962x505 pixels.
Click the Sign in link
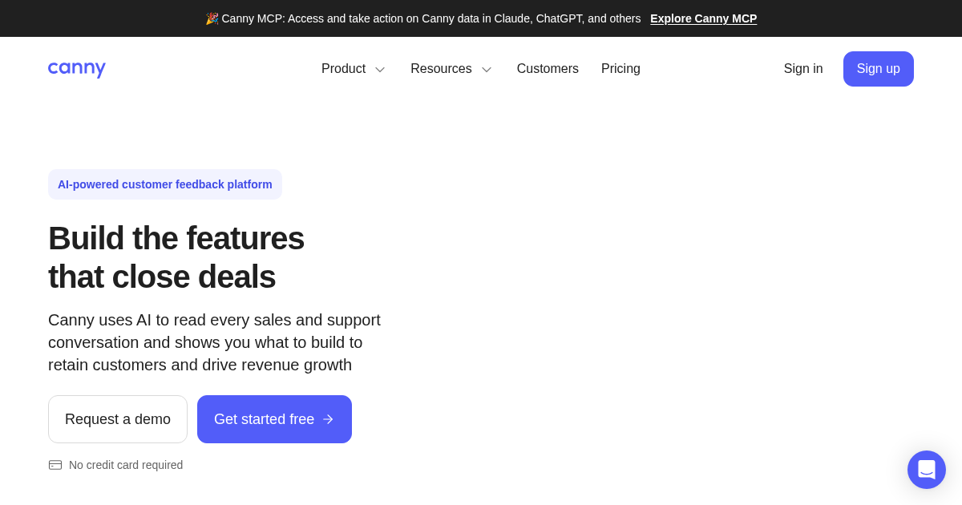803,69
